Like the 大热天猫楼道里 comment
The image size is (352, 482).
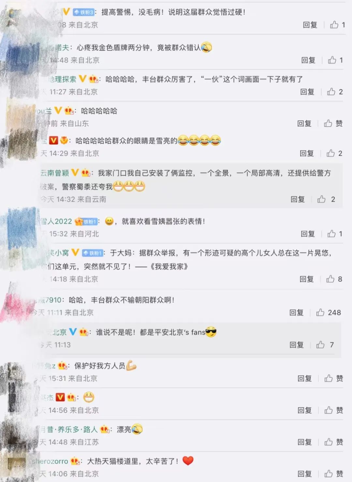pyautogui.click(x=329, y=474)
